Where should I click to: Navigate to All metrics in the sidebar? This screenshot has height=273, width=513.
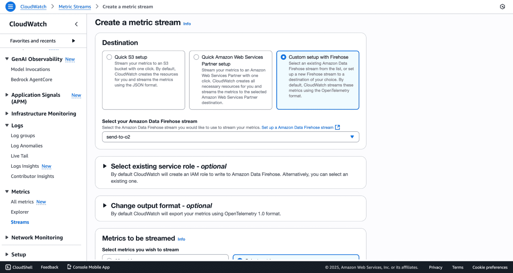22,202
